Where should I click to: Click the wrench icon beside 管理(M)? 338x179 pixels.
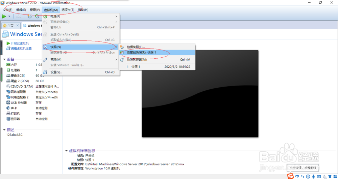tap(45, 60)
